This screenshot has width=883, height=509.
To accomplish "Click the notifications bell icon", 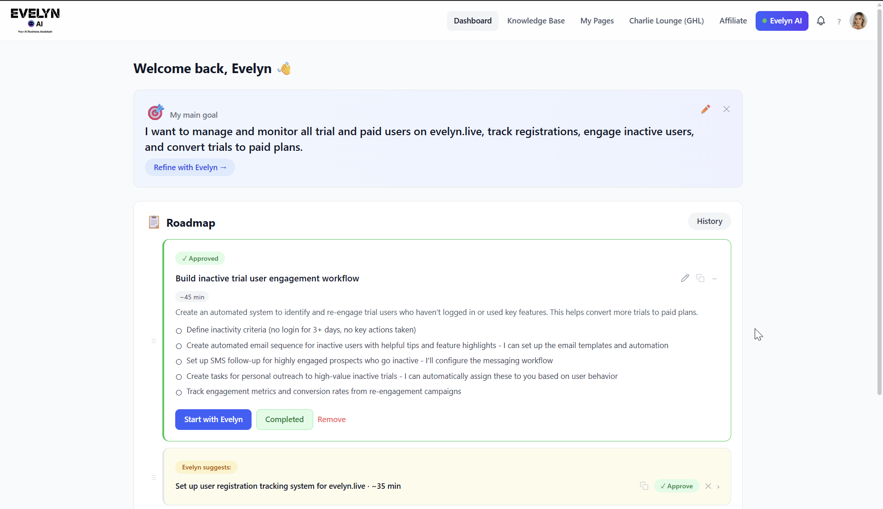I will click(820, 21).
